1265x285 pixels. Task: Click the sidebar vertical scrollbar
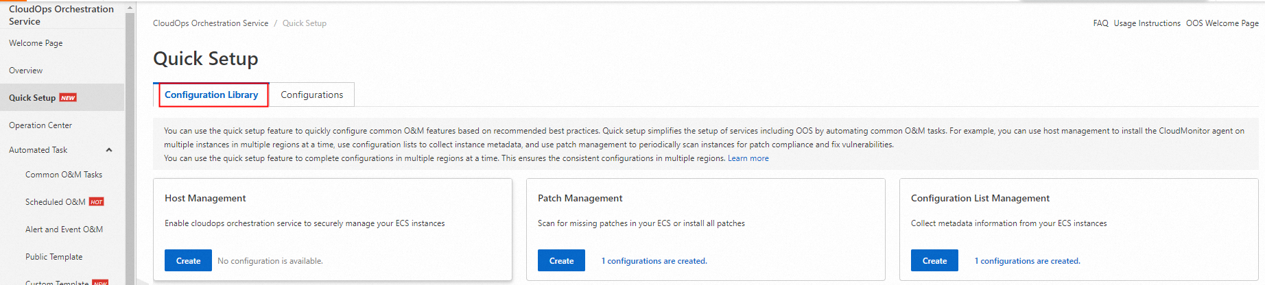[x=130, y=147]
